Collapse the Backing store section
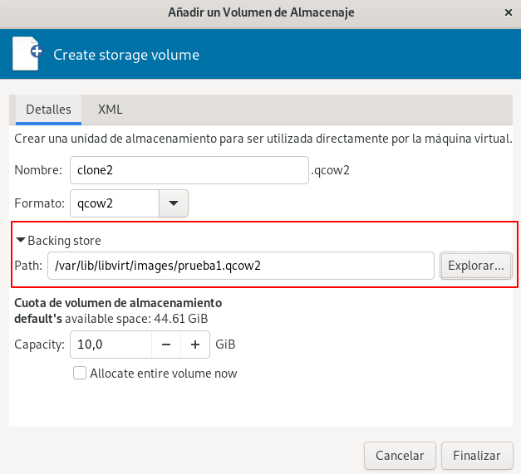Viewport: 521px width, 474px height. pos(21,240)
